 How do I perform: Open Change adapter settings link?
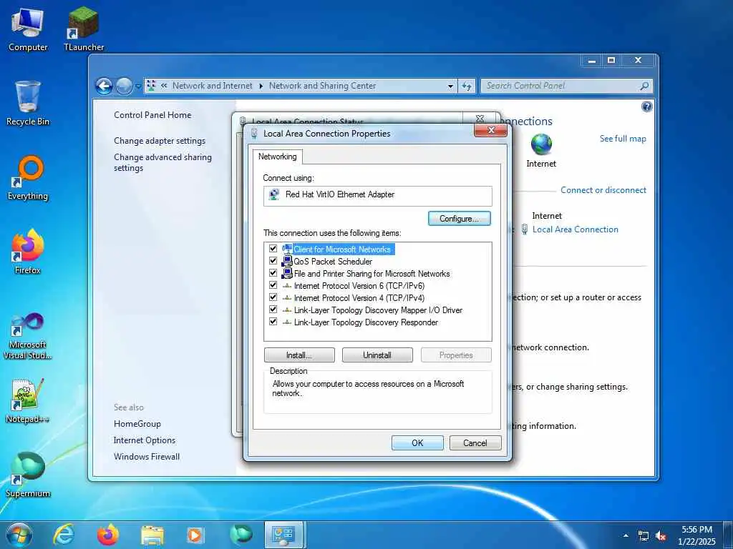coord(160,141)
